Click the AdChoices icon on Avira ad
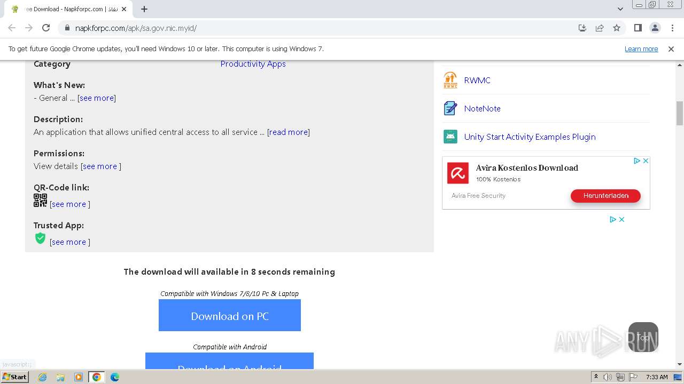Image resolution: width=684 pixels, height=384 pixels. (637, 161)
